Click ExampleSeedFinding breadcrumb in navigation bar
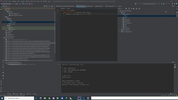This screenshot has height=100, width=178. [6, 4]
